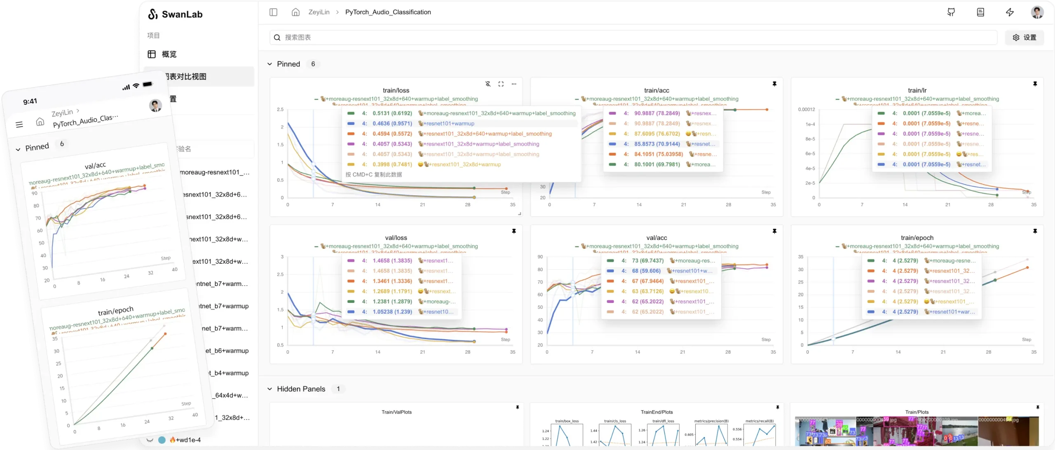This screenshot has width=1055, height=450.
Task: Click the resize handle of train/loss panel
Action: click(x=519, y=213)
